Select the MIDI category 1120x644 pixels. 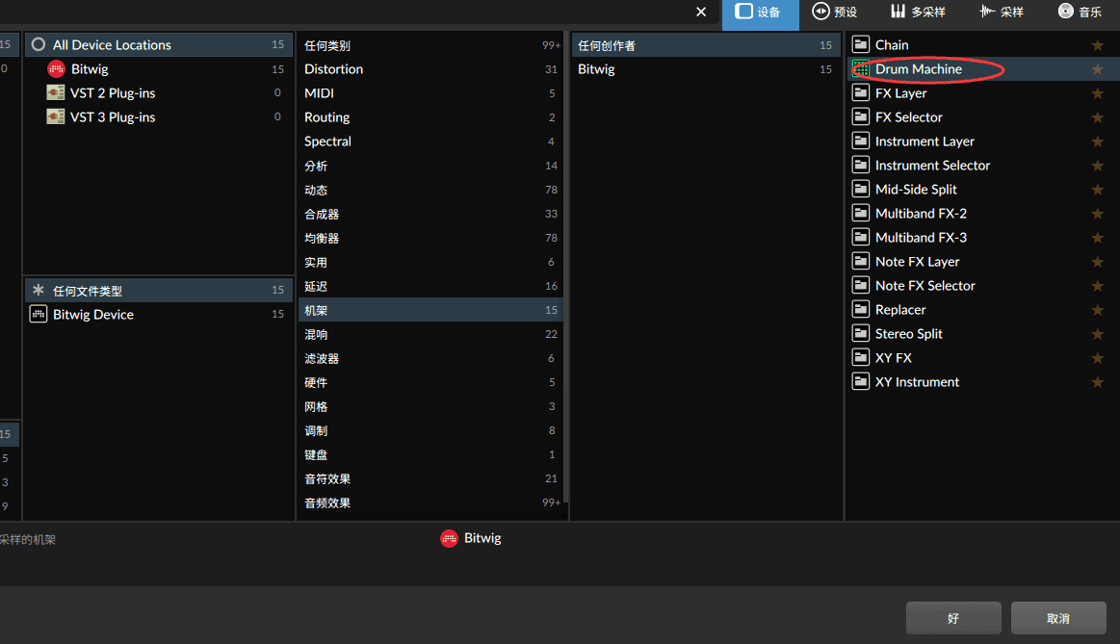click(x=430, y=92)
